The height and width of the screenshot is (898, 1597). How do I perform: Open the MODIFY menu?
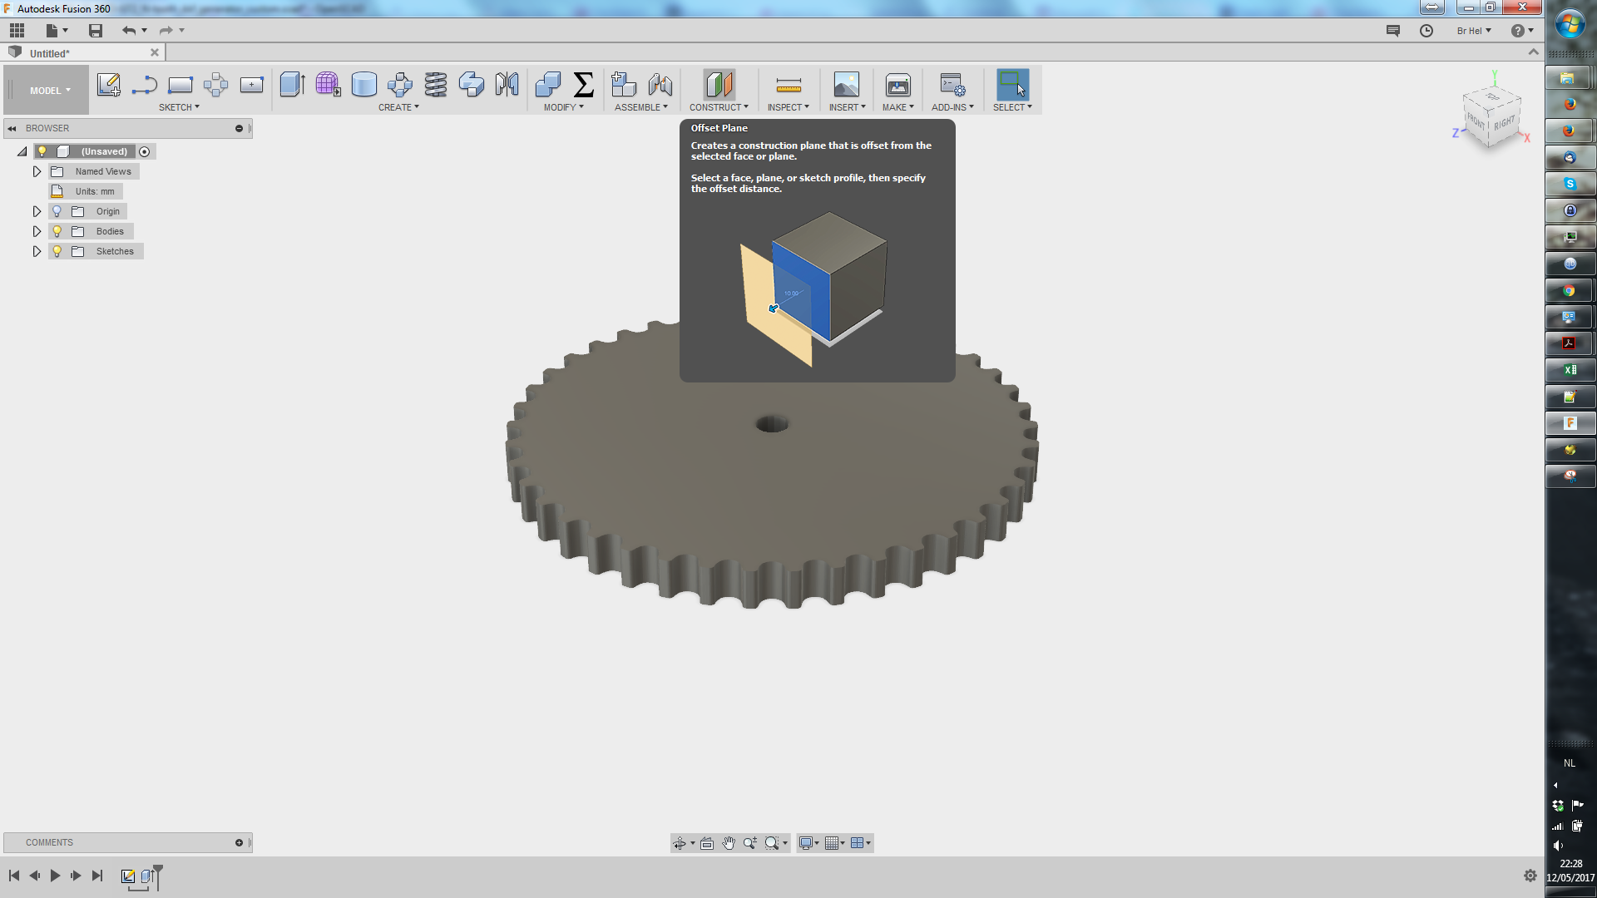point(563,107)
